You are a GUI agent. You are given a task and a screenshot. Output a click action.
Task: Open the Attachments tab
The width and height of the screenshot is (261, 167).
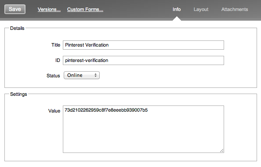(x=235, y=9)
